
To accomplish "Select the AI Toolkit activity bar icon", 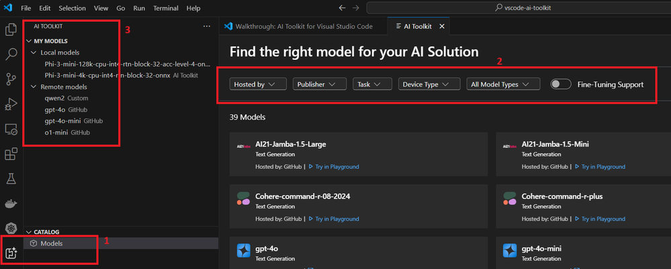I will 11,253.
